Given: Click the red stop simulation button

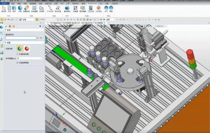Looking at the screenshot, I should (x=27, y=49).
